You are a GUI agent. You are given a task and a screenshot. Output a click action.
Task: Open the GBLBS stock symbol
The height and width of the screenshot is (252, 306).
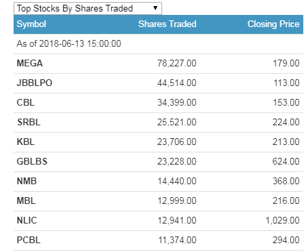[32, 161]
